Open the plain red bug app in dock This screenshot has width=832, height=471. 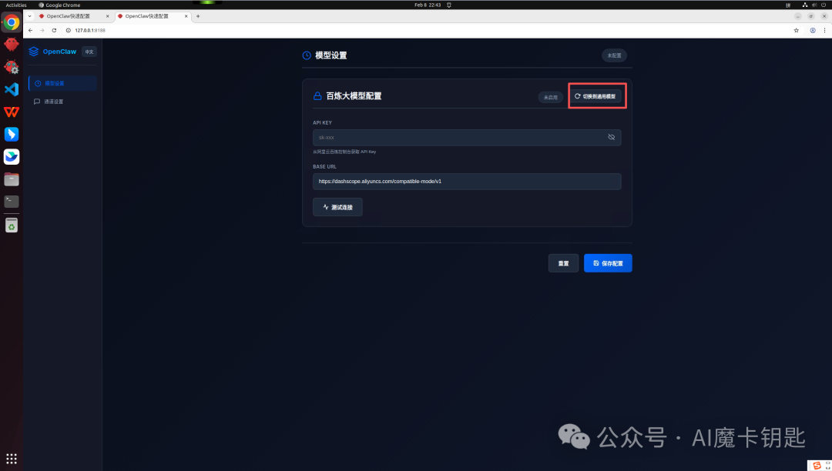(11, 44)
